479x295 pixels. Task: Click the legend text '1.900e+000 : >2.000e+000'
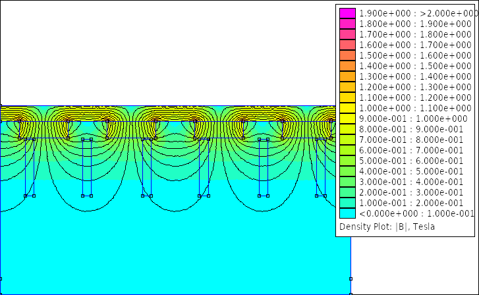(418, 13)
